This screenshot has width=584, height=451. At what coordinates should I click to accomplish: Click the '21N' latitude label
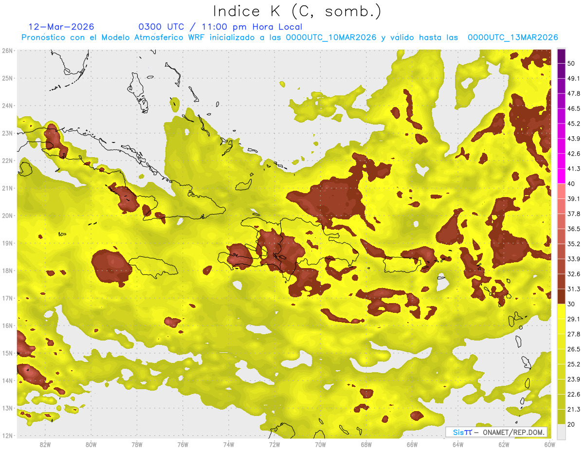7,188
